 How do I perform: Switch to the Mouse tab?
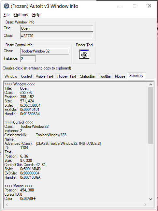pos(120,76)
